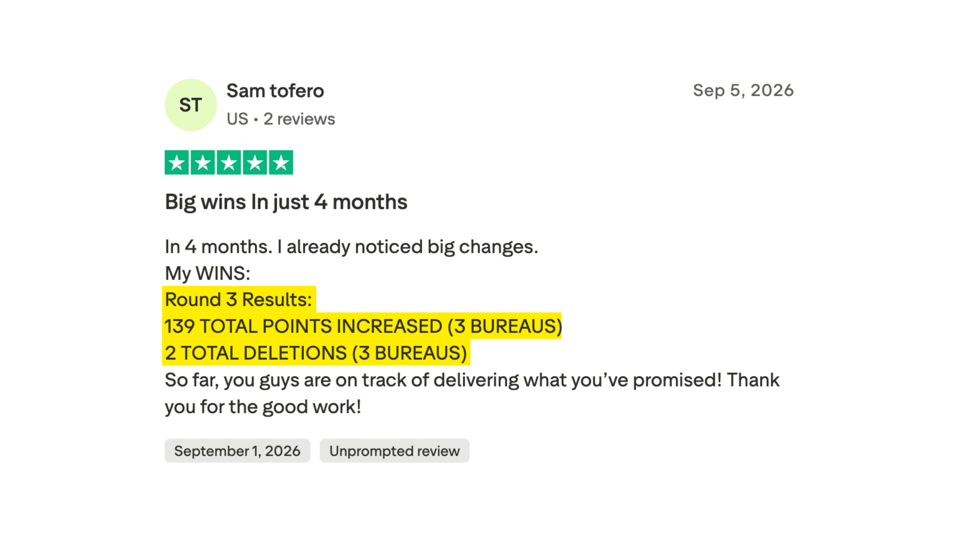Click the first green rating star
This screenshot has height=549, width=975.
177,163
